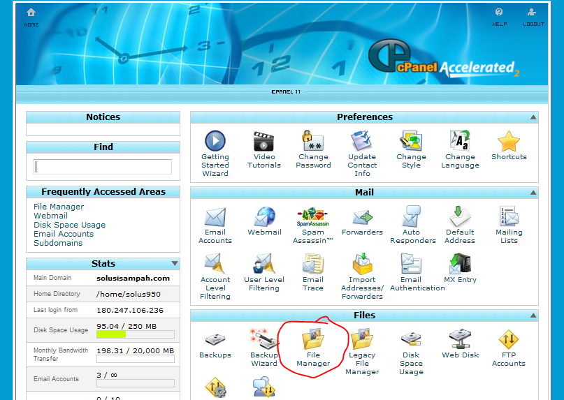Image resolution: width=564 pixels, height=400 pixels.
Task: Open the Change Style icon
Action: point(411,140)
